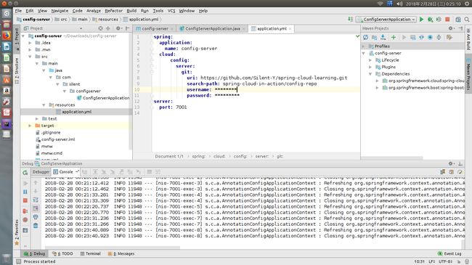
Task: Open Firefox from Ubuntu launcher
Action: point(7,36)
